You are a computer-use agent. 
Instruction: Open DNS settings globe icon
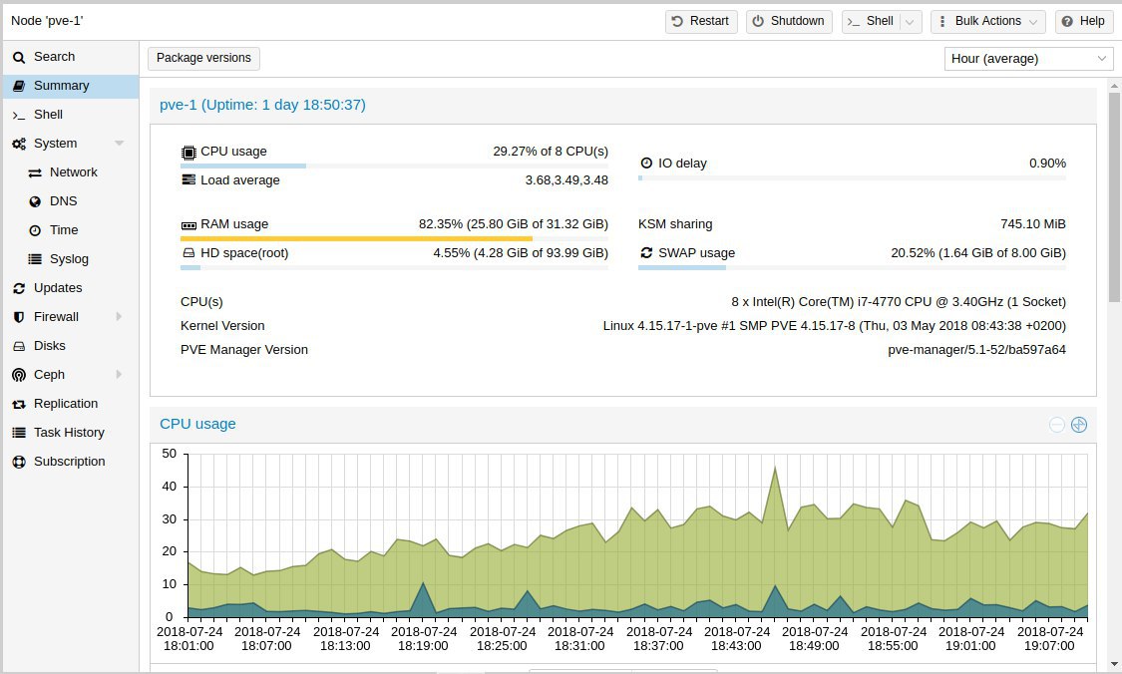tap(34, 201)
